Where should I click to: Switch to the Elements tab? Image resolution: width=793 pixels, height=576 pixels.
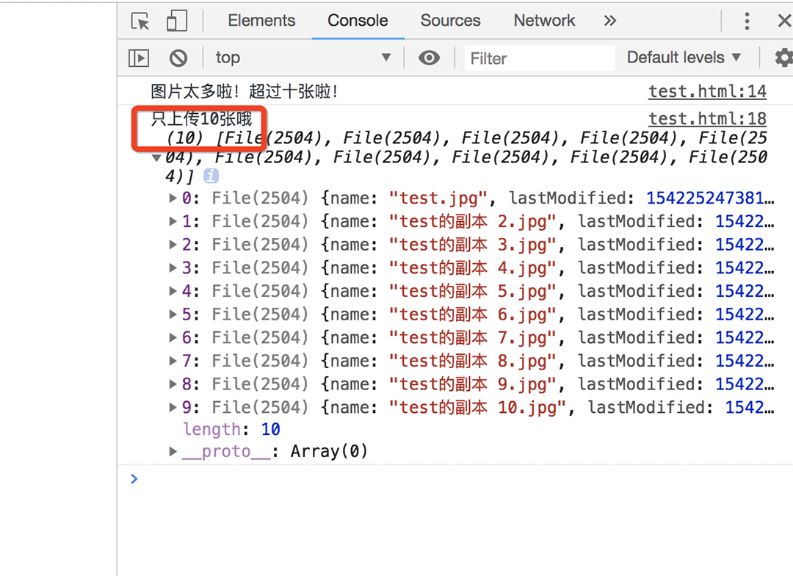pos(261,21)
